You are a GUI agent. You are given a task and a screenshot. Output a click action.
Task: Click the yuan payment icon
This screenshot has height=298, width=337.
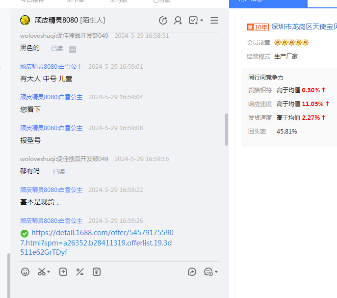click(x=97, y=271)
